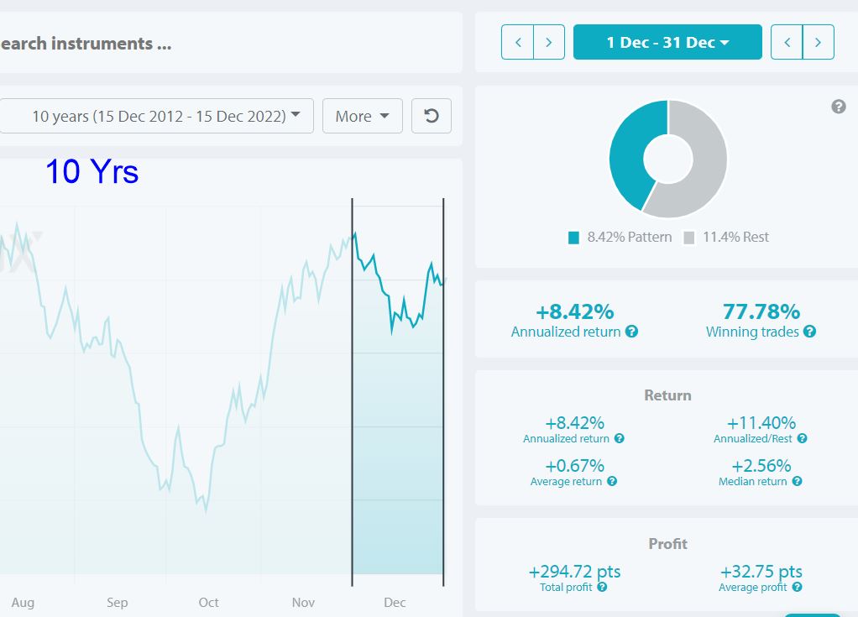Click help icon next to Average profit
Viewport: 858px width, 617px height.
[798, 587]
